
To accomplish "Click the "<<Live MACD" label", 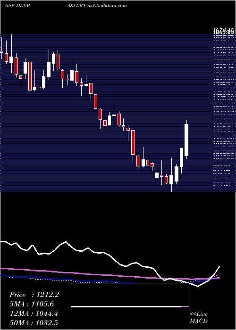I will (x=199, y=317).
